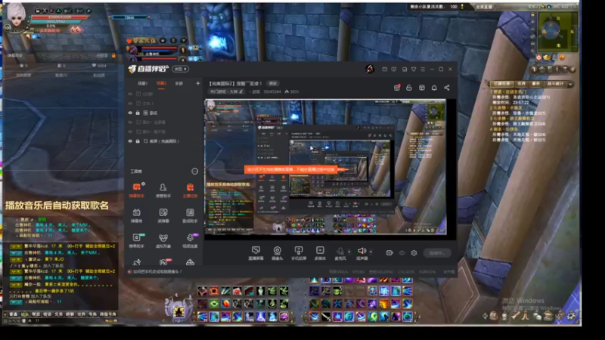This screenshot has height=340, width=605.
Task: Click the record video icon beside speaker
Action: 389,253
